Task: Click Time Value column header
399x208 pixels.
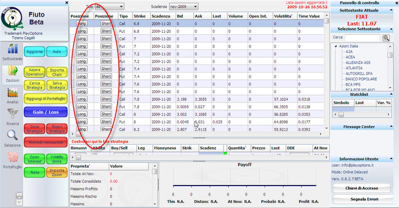Action: [x=310, y=16]
